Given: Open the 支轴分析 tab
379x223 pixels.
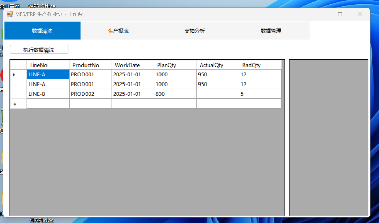Looking at the screenshot, I should 195,31.
